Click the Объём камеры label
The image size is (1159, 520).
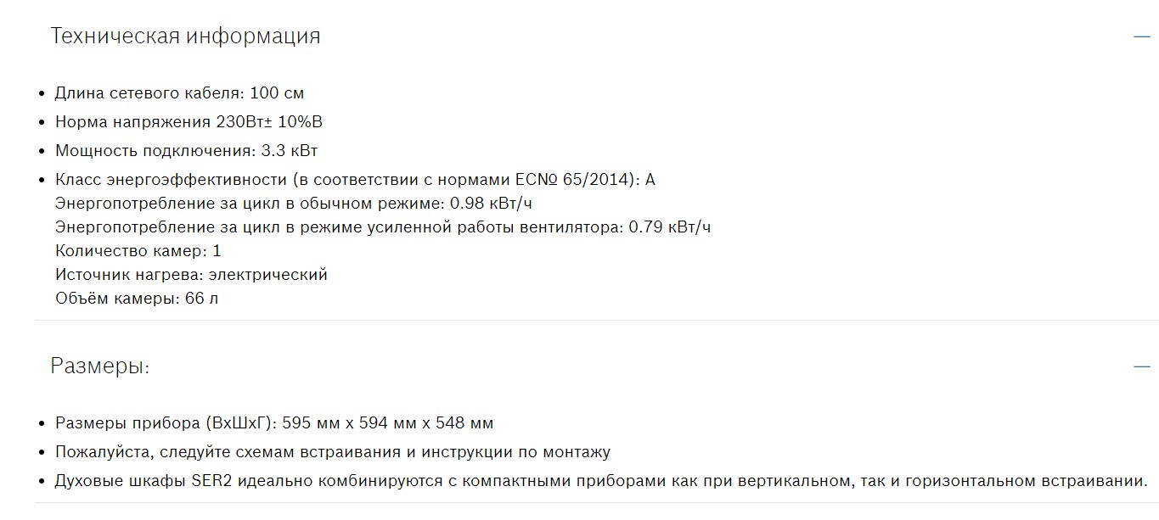click(116, 299)
